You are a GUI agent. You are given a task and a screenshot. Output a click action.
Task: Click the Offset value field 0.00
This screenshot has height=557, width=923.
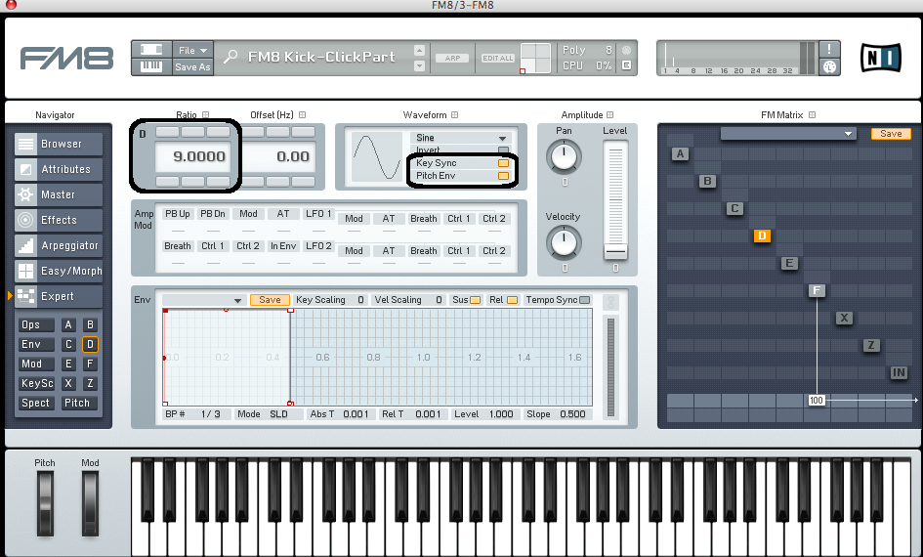click(279, 156)
